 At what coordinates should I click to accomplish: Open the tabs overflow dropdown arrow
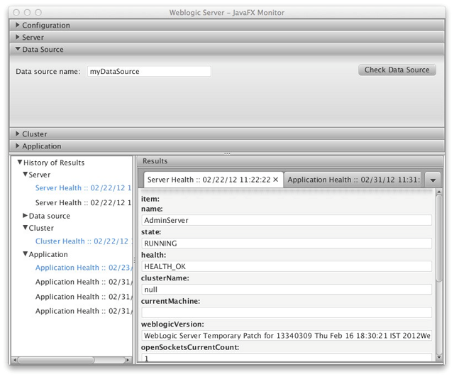pyautogui.click(x=433, y=180)
